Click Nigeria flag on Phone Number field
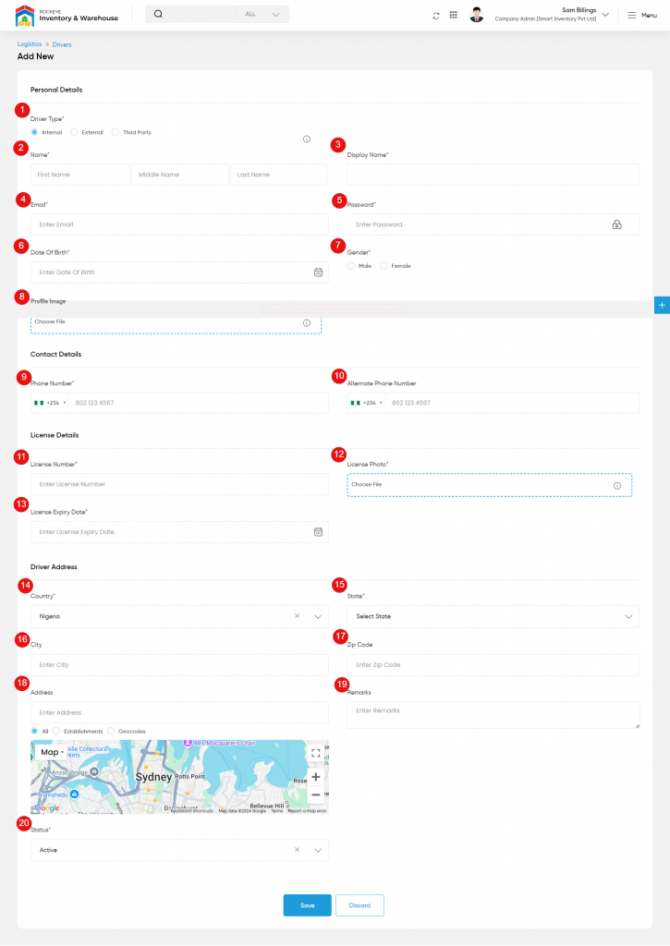670x946 pixels. pyautogui.click(x=39, y=403)
